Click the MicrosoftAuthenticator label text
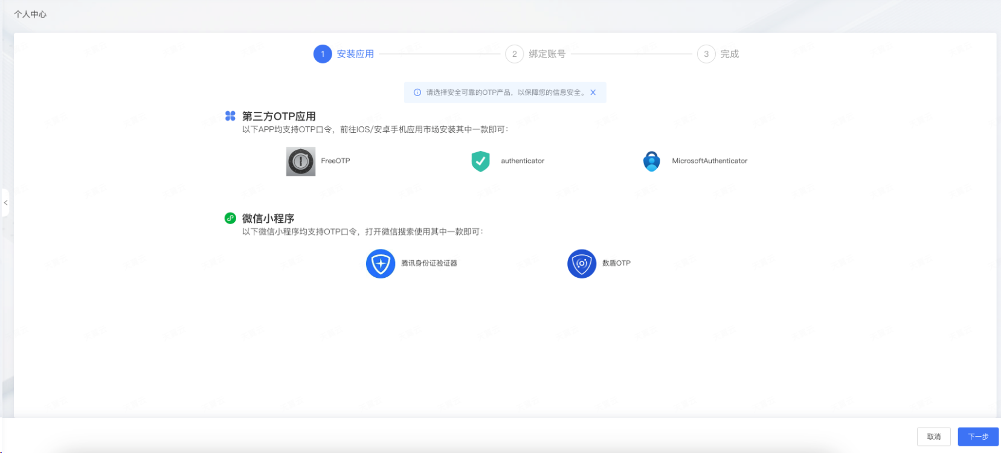 pyautogui.click(x=709, y=161)
